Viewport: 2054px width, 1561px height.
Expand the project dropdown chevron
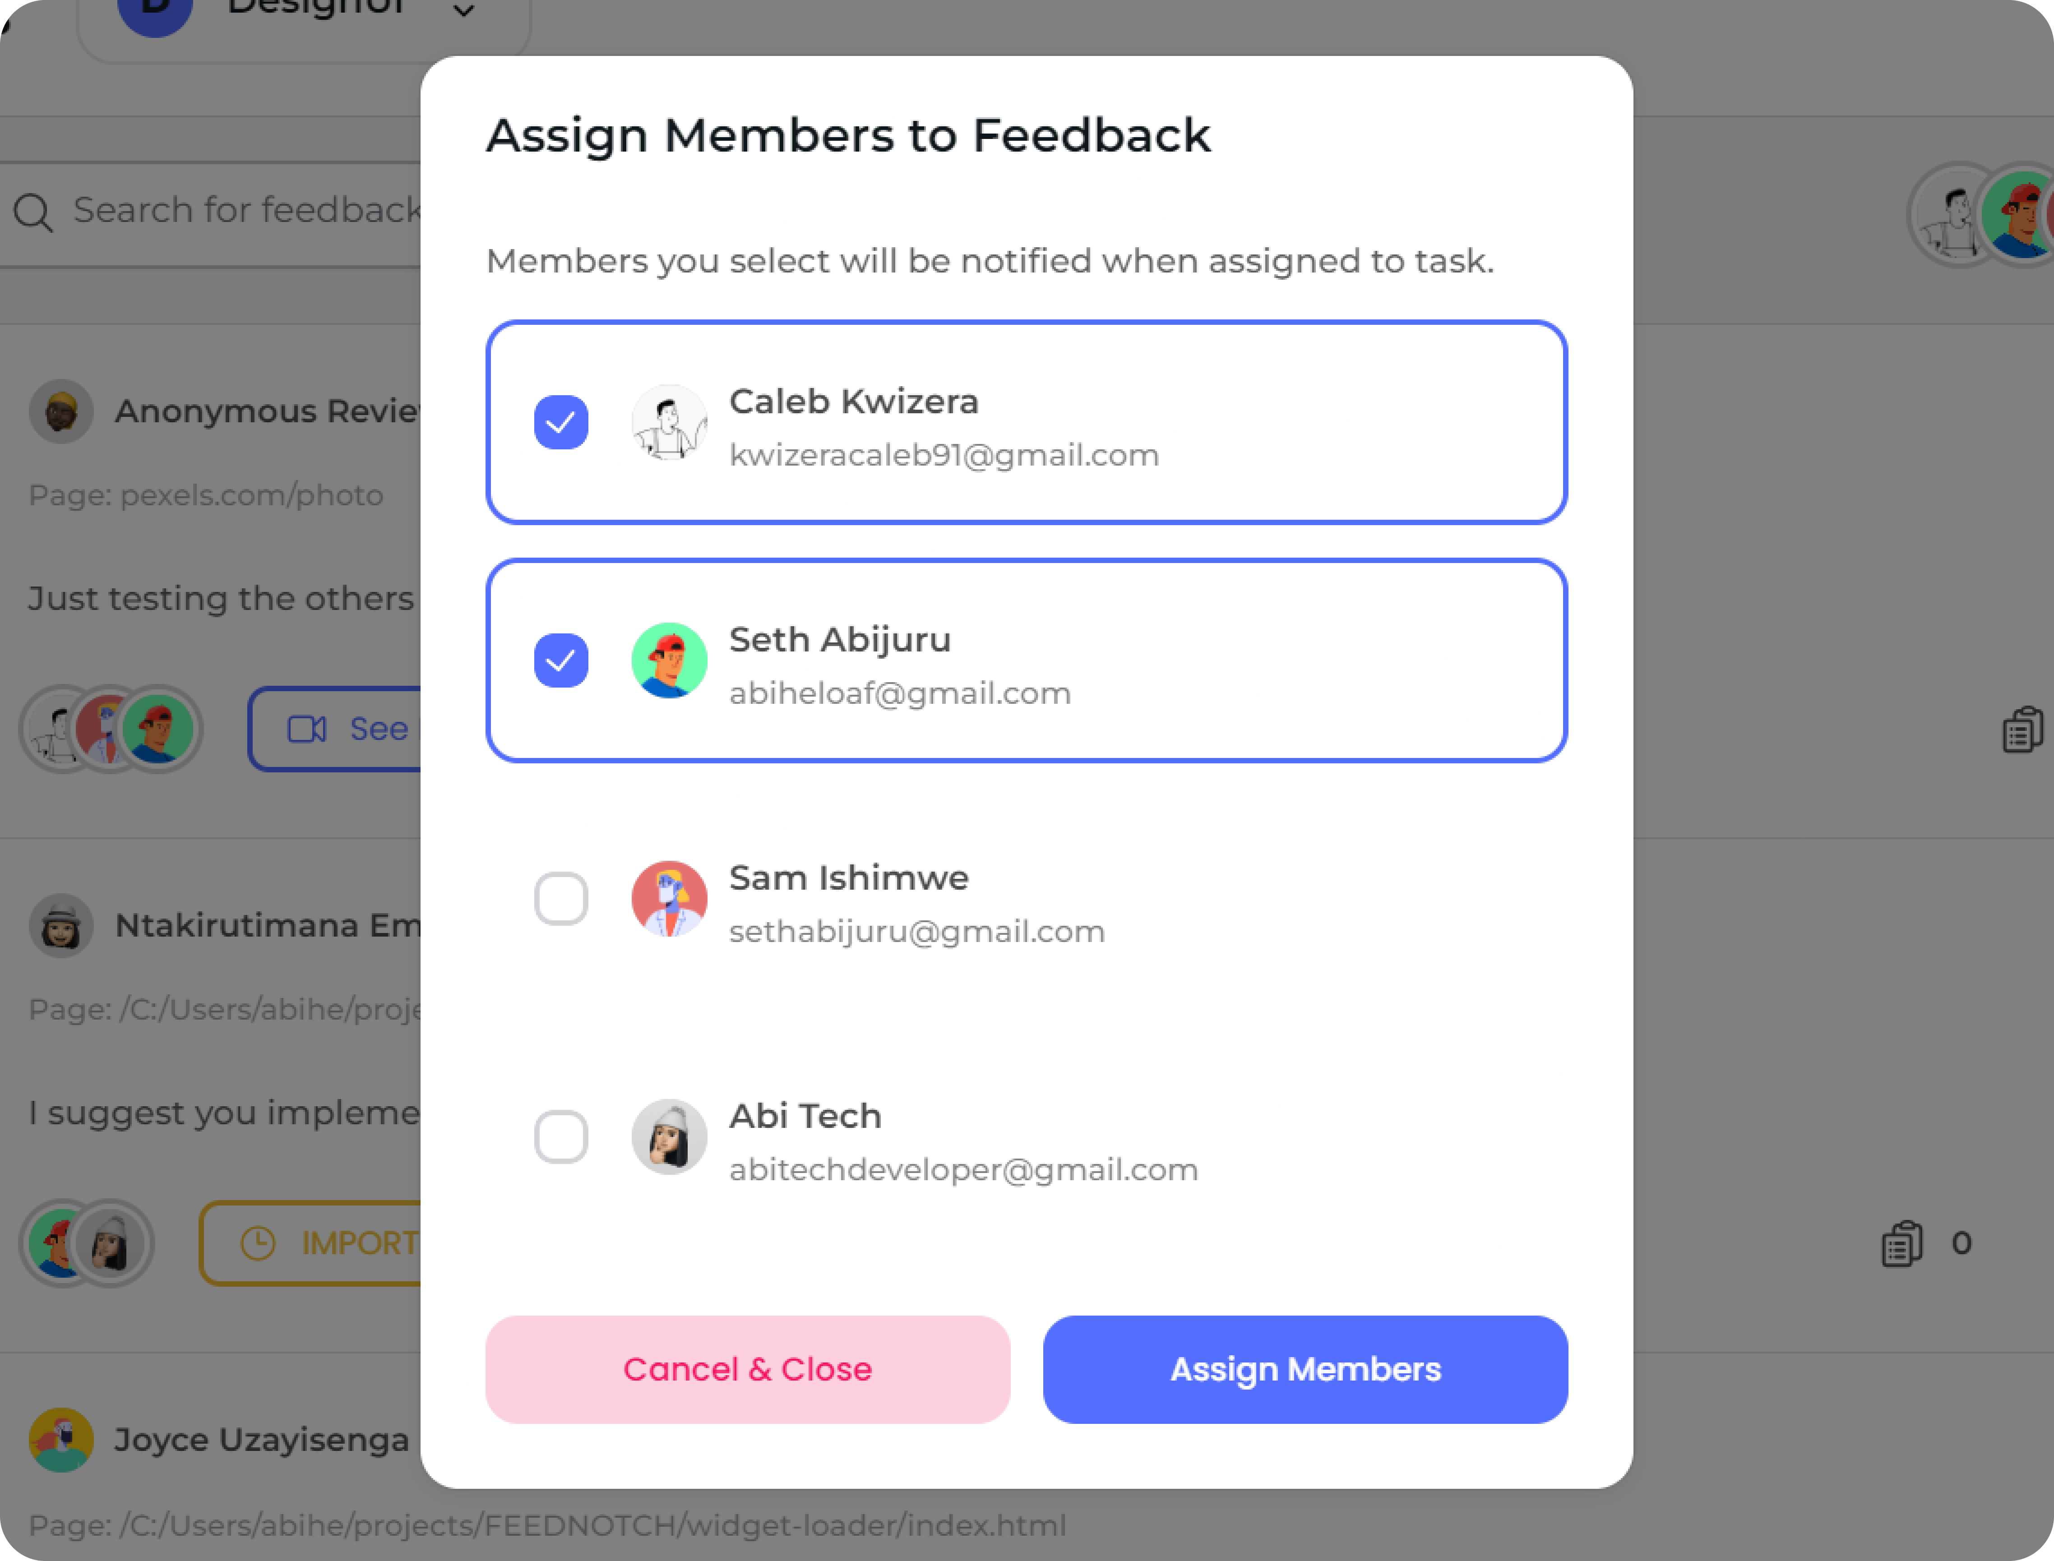tap(463, 11)
